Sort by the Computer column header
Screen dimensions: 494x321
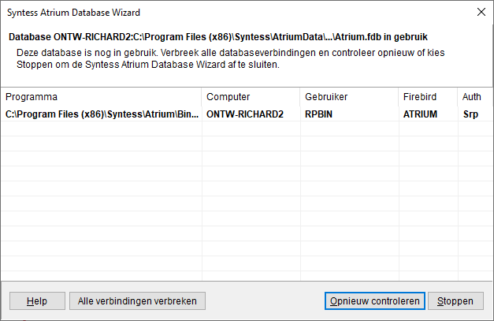(x=251, y=97)
